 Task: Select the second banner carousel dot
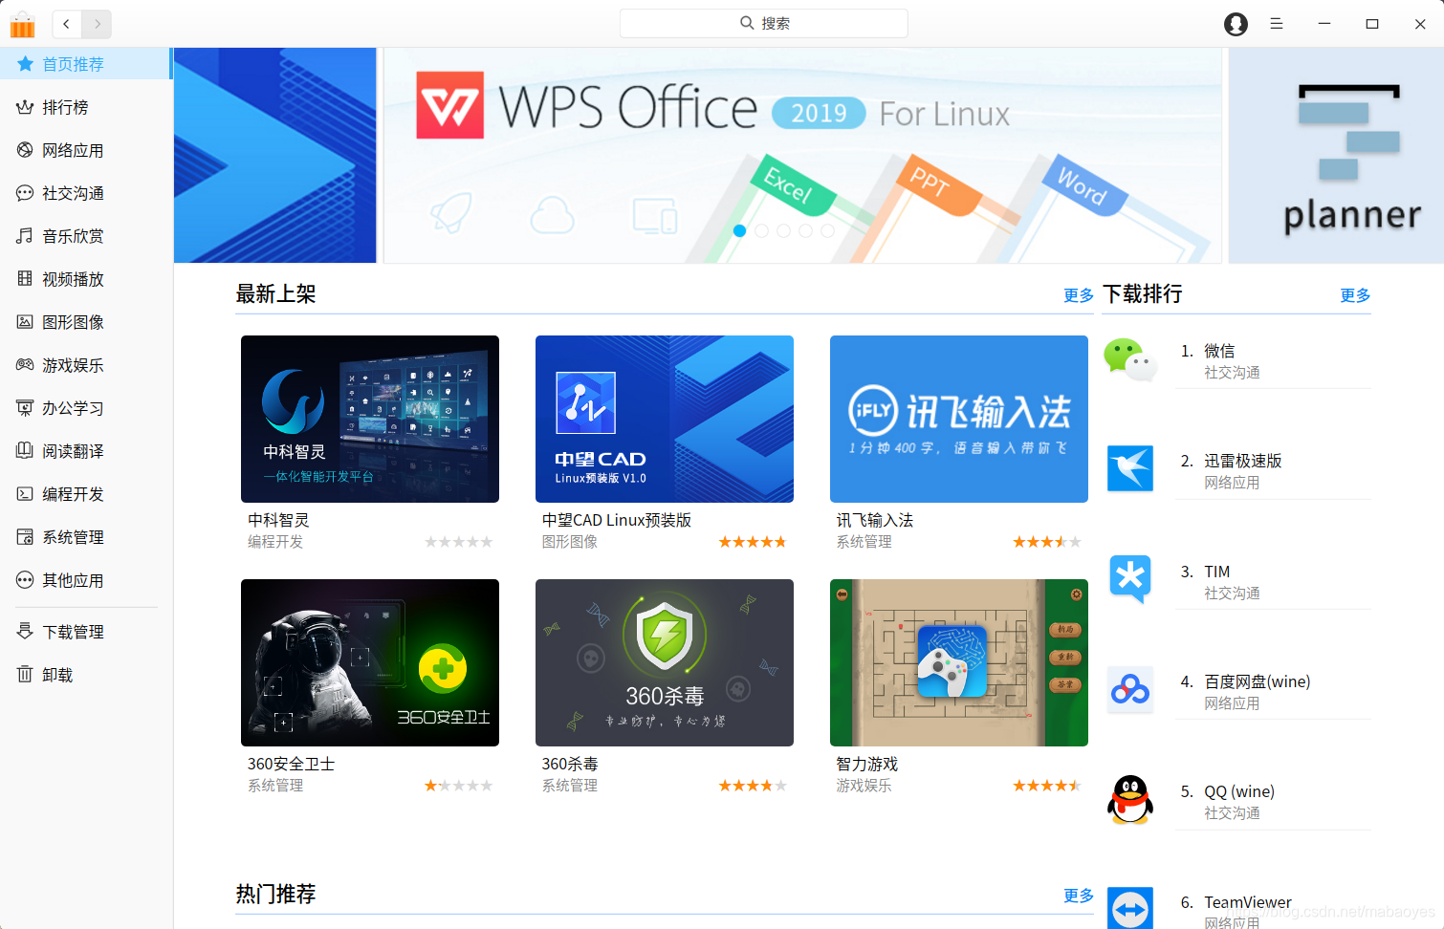click(x=761, y=230)
